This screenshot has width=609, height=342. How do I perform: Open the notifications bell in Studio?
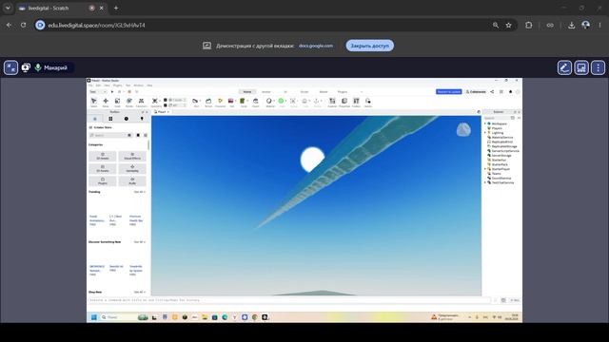[x=510, y=92]
